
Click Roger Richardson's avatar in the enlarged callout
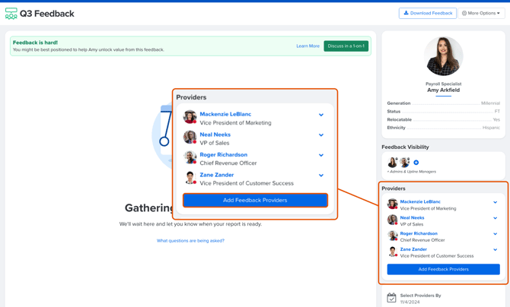click(x=190, y=157)
